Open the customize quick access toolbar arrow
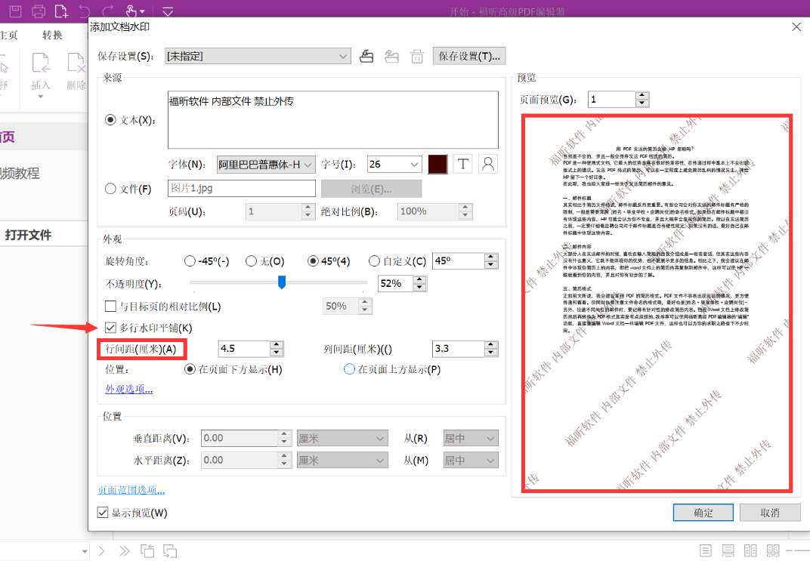 168,11
